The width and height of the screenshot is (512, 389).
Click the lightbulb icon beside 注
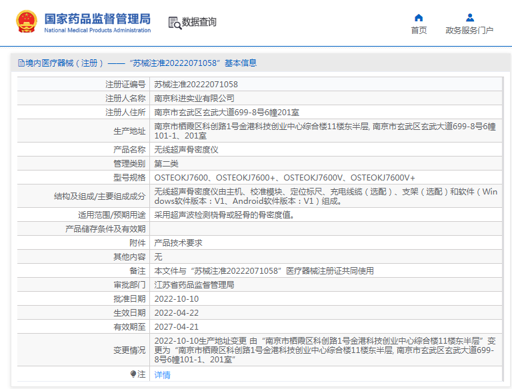133,374
